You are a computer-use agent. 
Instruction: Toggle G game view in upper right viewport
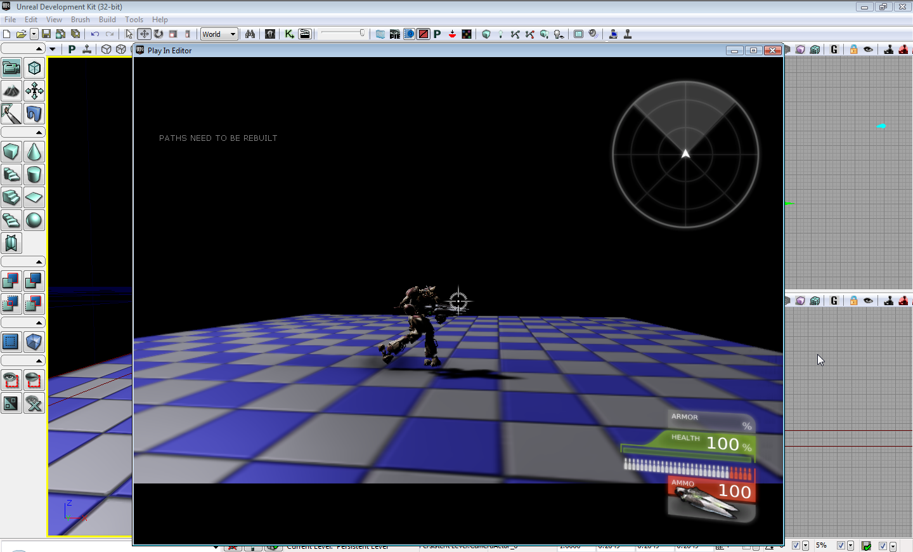click(x=834, y=49)
